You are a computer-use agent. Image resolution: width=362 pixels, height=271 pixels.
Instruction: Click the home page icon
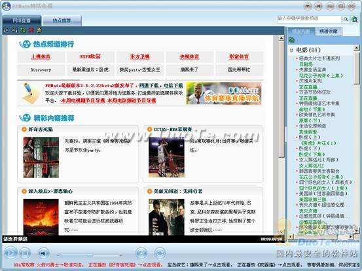click(39, 30)
